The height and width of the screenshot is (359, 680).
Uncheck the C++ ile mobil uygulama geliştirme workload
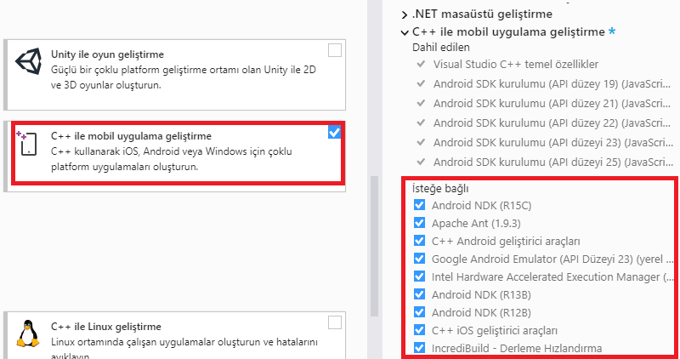334,132
